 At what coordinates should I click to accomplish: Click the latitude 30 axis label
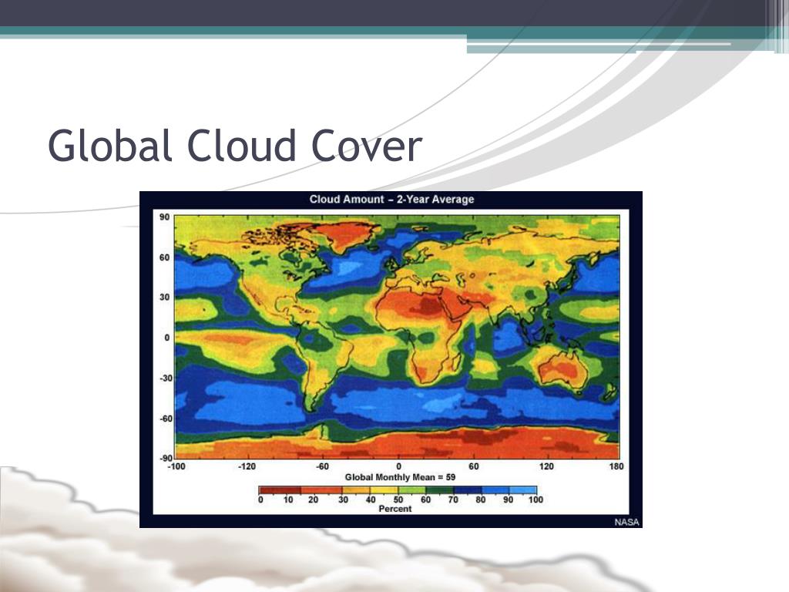(165, 297)
